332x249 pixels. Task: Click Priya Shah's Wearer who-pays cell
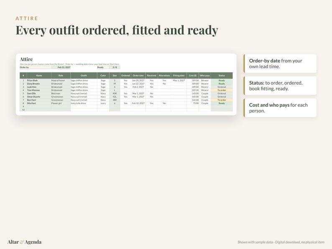pyautogui.click(x=205, y=80)
